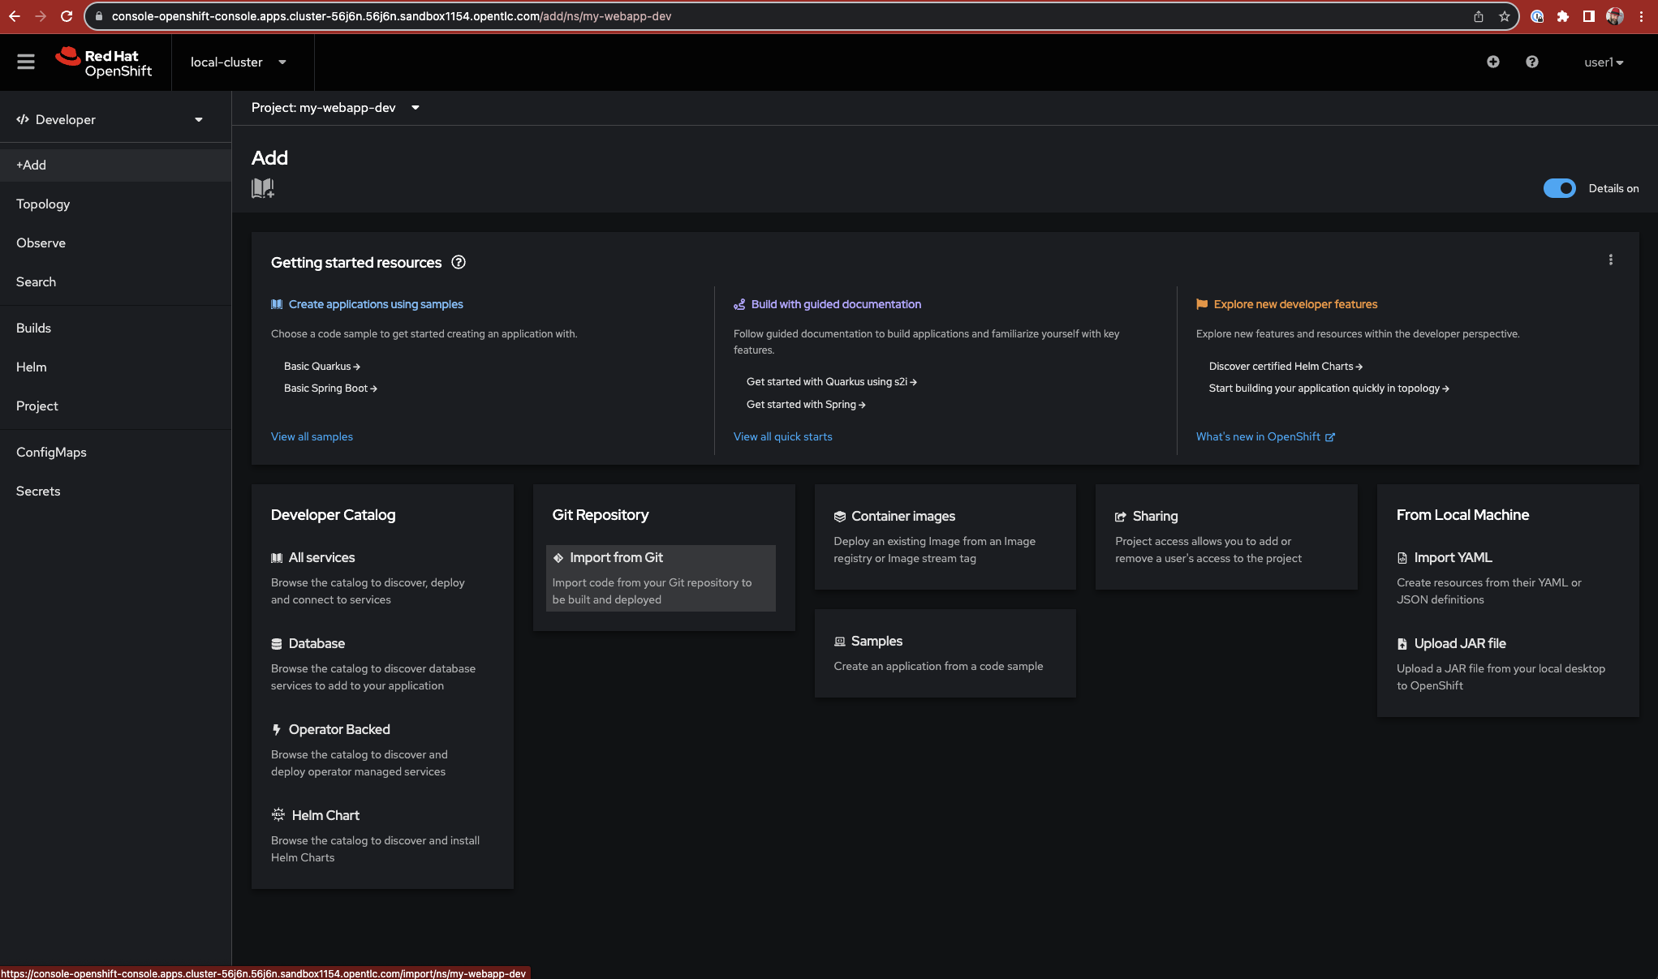Go to Topology in sidebar
1658x979 pixels.
[43, 204]
